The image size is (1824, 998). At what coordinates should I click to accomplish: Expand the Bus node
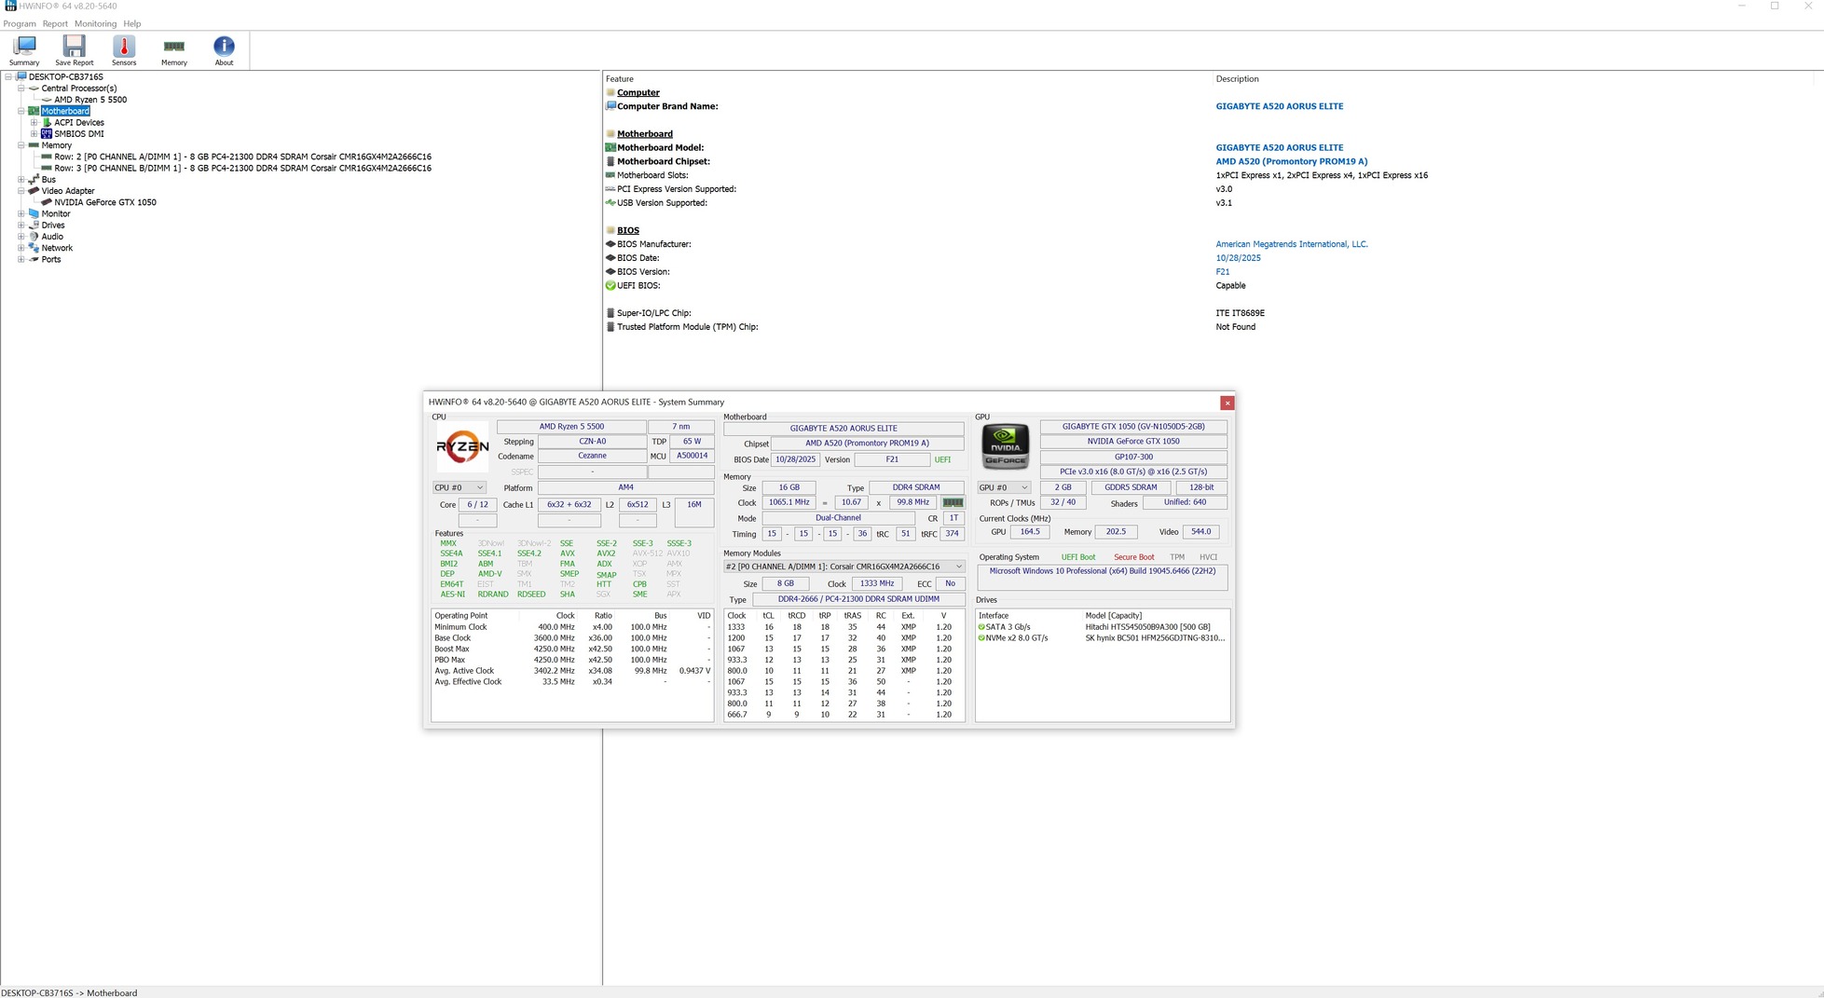pyautogui.click(x=21, y=180)
